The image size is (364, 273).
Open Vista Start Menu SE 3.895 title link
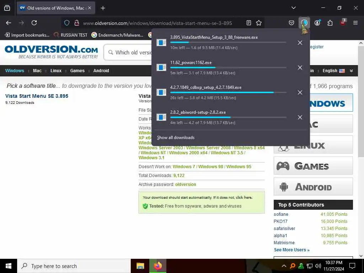coord(37,96)
